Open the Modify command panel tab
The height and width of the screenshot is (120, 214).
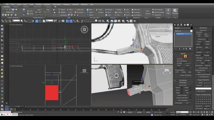[178, 25]
